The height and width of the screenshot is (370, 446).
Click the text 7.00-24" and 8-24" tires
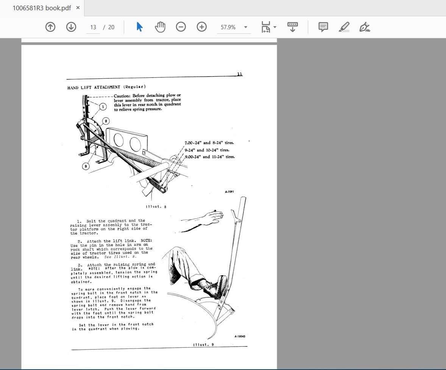pyautogui.click(x=209, y=143)
